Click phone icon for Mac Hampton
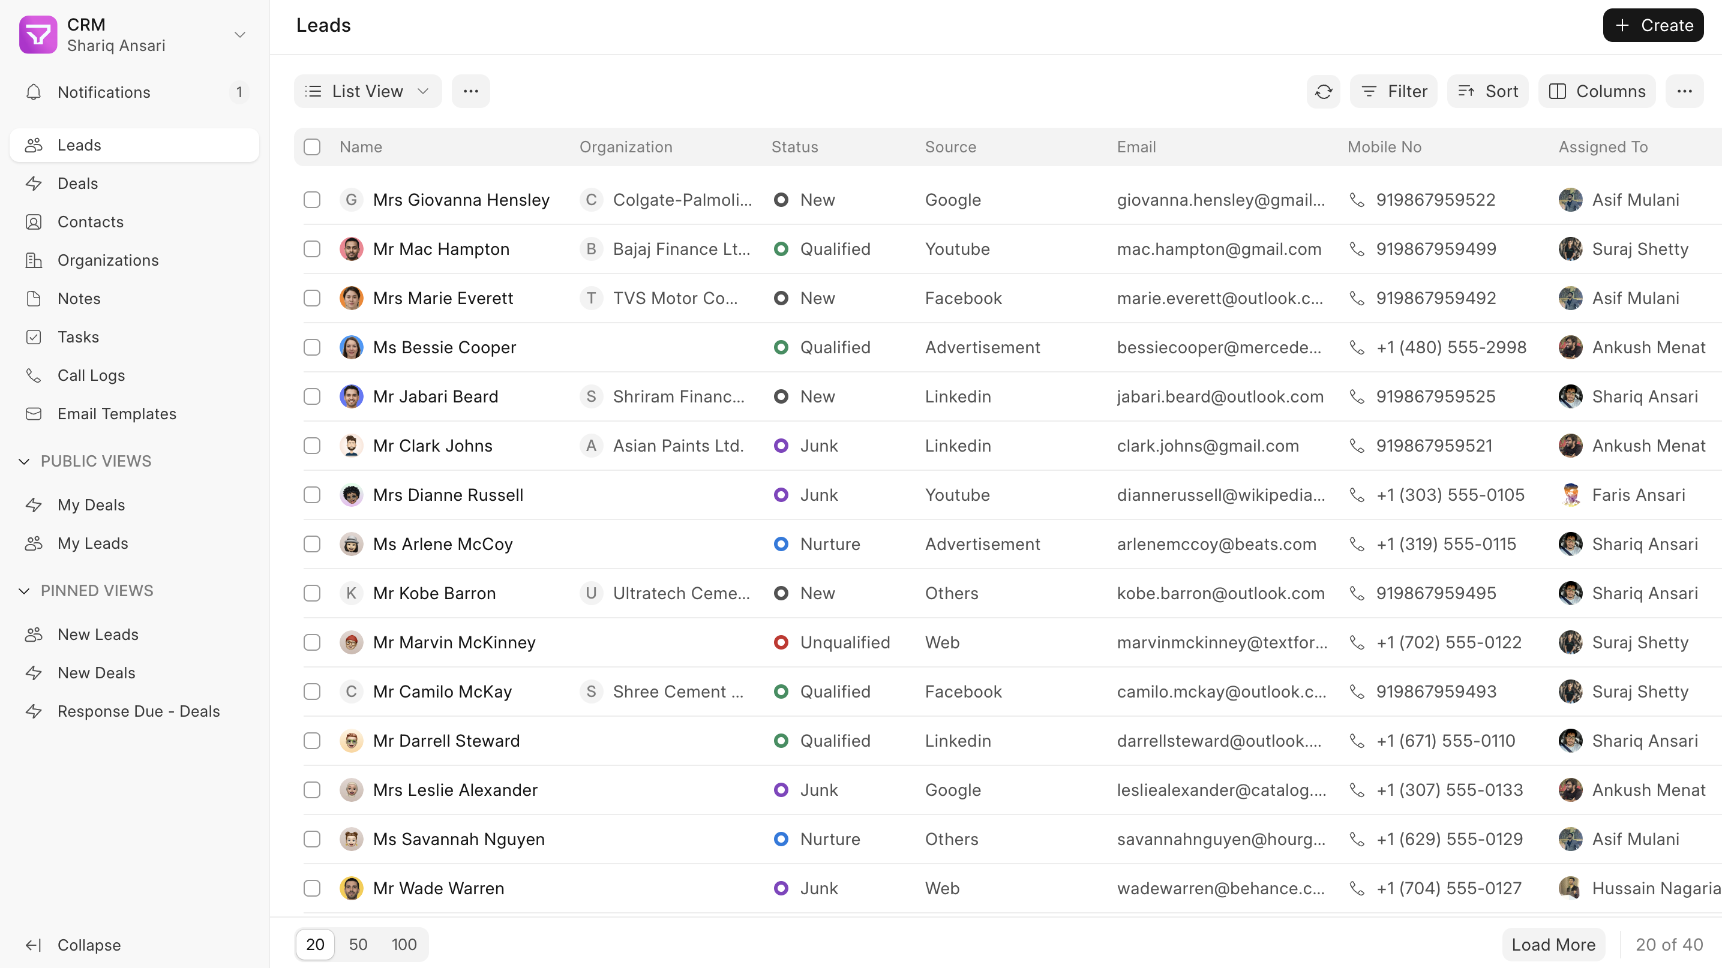Image resolution: width=1722 pixels, height=968 pixels. [x=1357, y=249]
